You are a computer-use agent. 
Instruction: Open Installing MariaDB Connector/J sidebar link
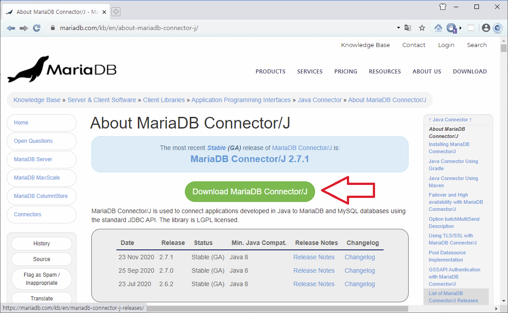pyautogui.click(x=449, y=148)
